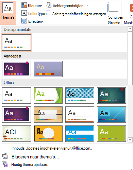Click the save current theme disk icon
This screenshot has width=133, height=170.
point(5,164)
